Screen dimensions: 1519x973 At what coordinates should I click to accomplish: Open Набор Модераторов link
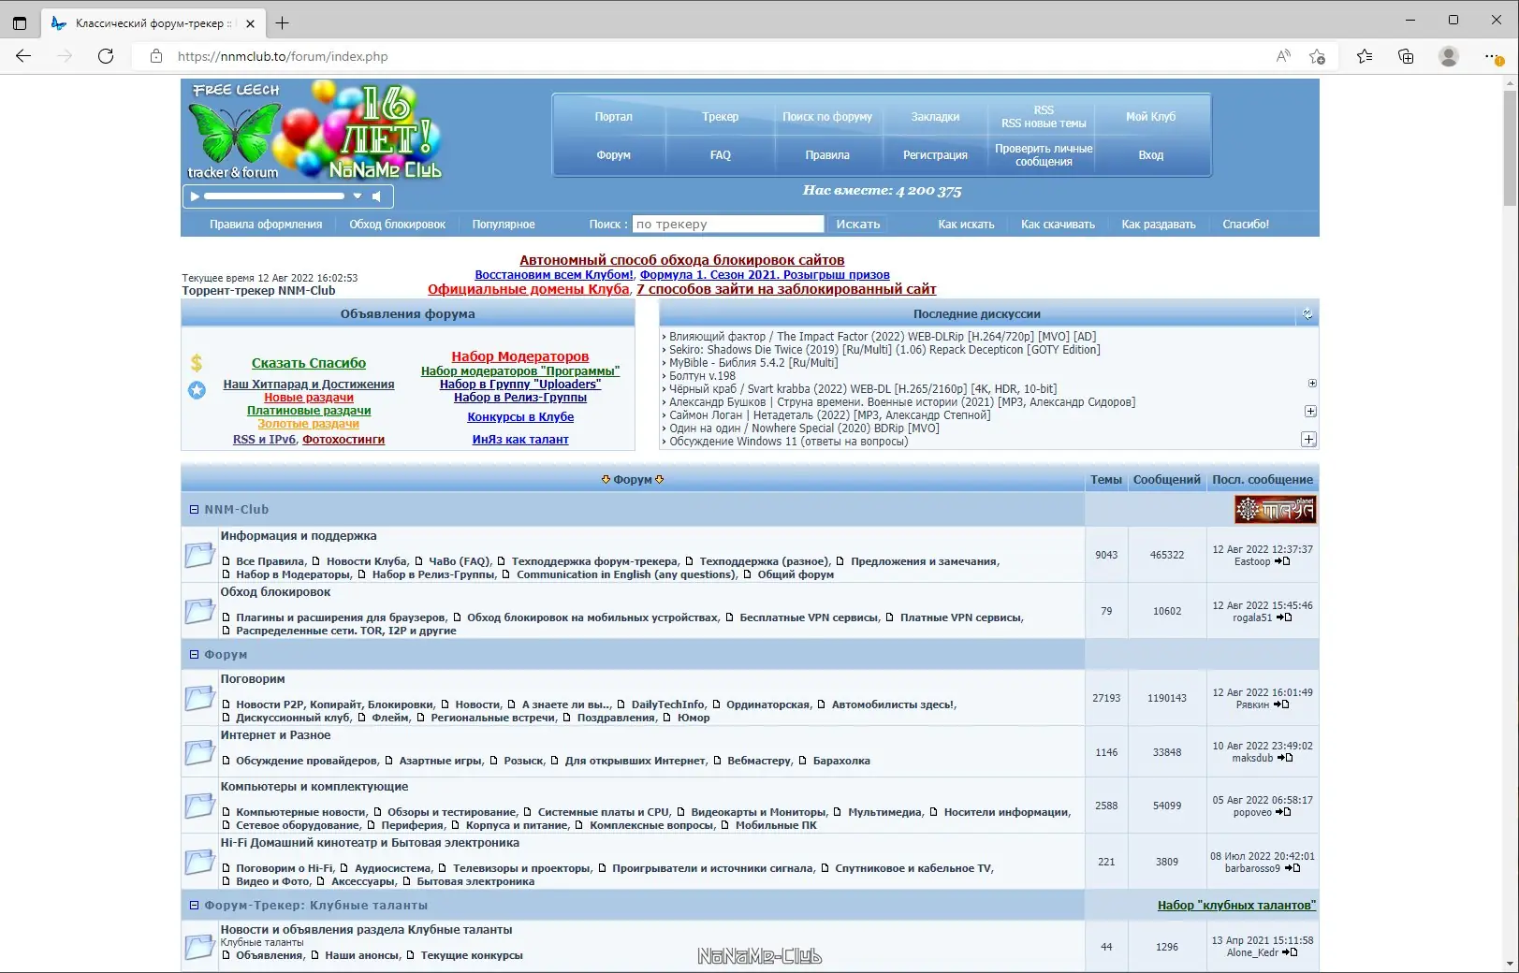click(x=520, y=356)
